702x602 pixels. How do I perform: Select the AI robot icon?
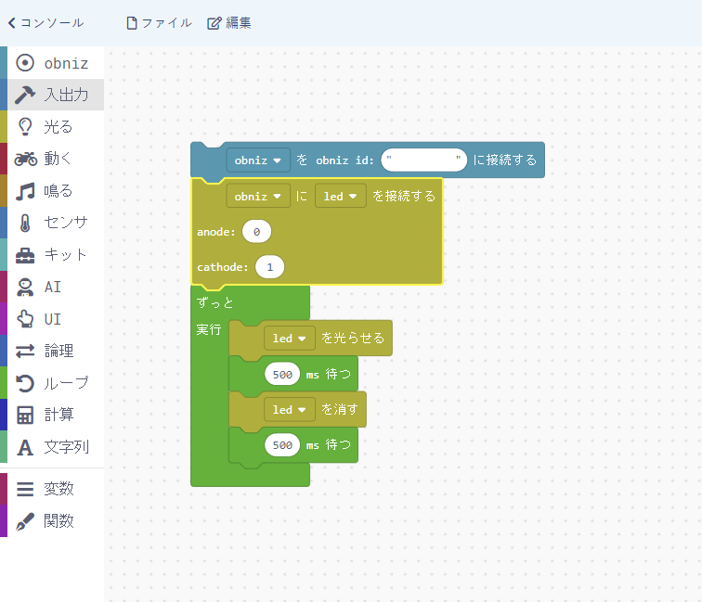25,288
